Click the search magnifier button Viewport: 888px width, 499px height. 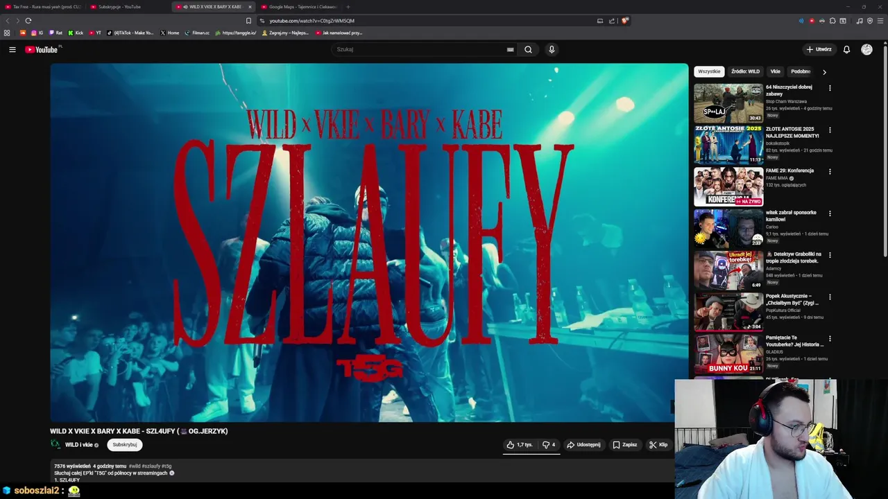pyautogui.click(x=528, y=49)
